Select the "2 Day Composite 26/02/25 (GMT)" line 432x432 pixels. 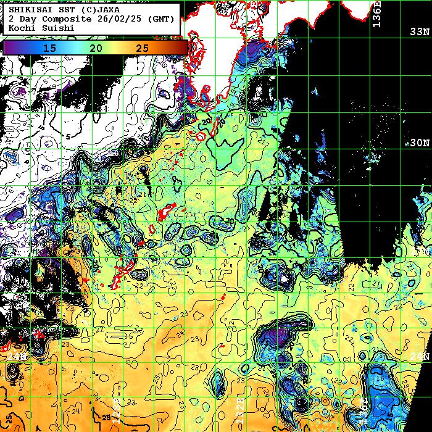[91, 19]
